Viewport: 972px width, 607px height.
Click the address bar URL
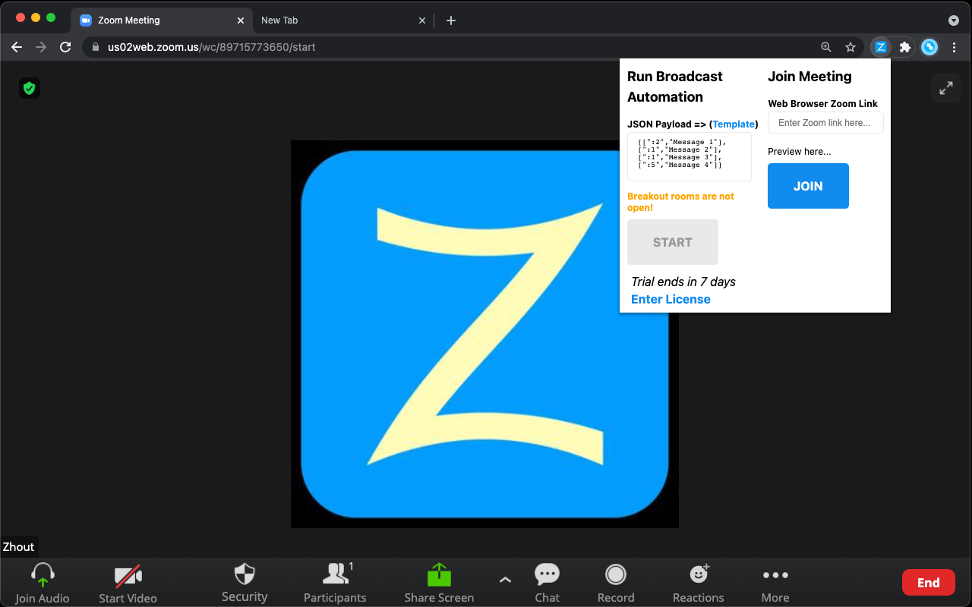pos(211,47)
